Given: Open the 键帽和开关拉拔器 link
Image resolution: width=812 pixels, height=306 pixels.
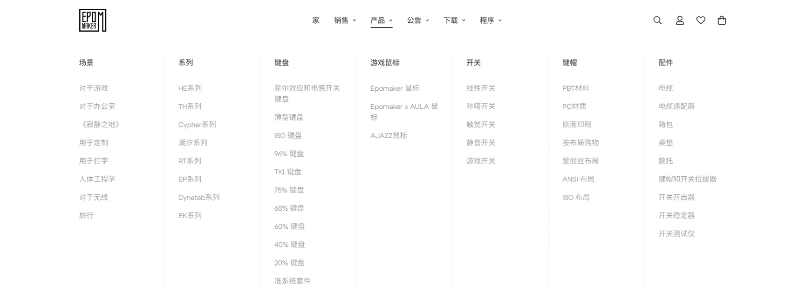Looking at the screenshot, I should 687,179.
